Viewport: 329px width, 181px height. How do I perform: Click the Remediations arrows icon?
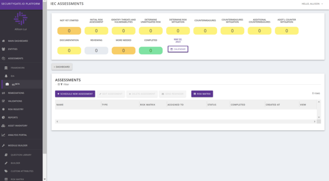coord(3,93)
